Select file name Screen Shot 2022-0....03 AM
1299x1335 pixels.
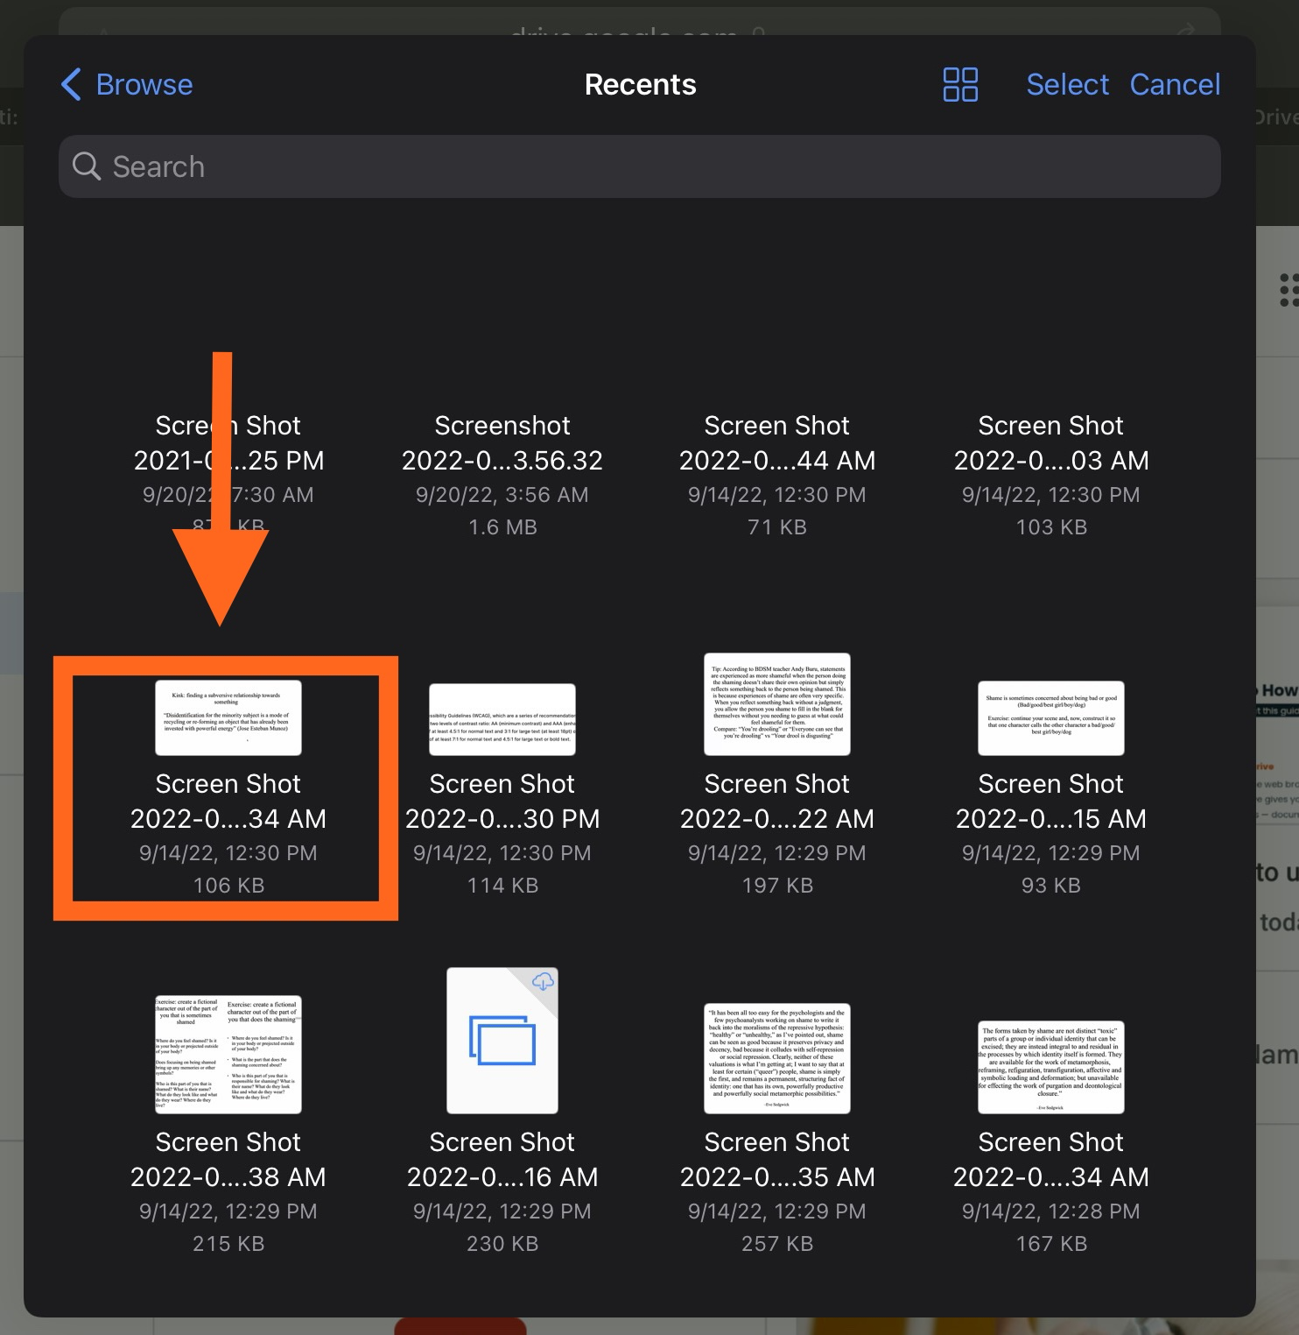click(1051, 443)
